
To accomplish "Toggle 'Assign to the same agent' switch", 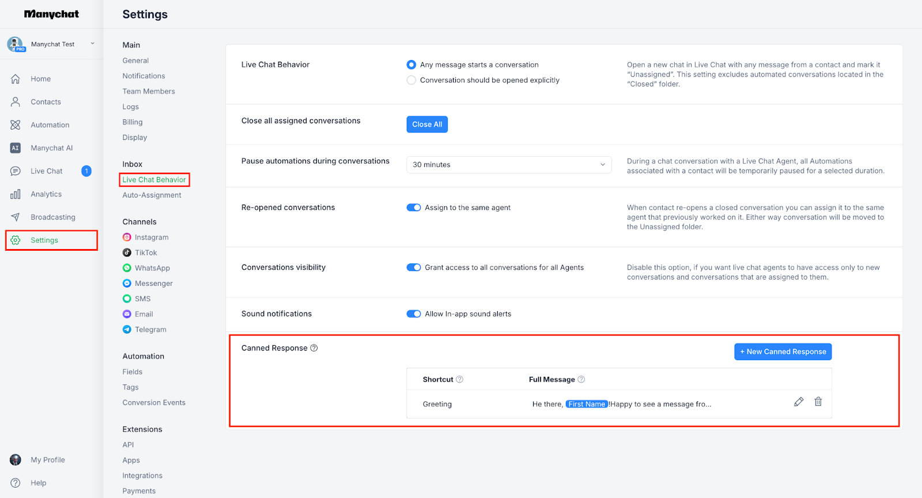I will (x=414, y=207).
